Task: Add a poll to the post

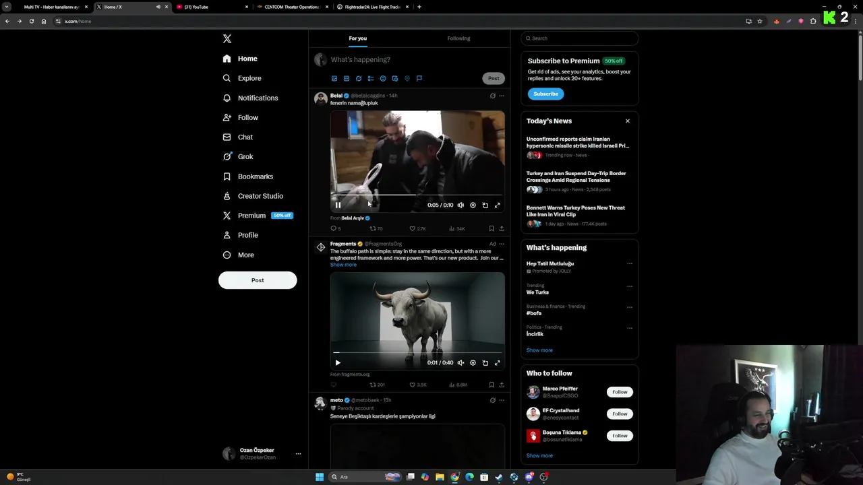Action: pos(370,78)
